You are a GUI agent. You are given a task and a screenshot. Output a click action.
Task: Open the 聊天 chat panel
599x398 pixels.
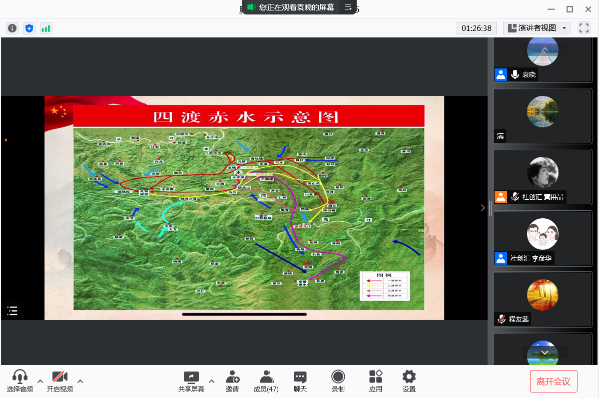click(x=300, y=381)
